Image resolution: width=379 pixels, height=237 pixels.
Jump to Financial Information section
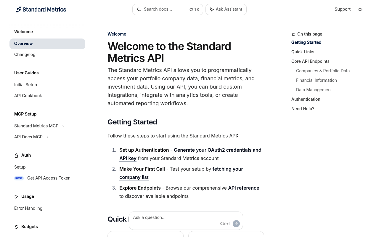[317, 80]
